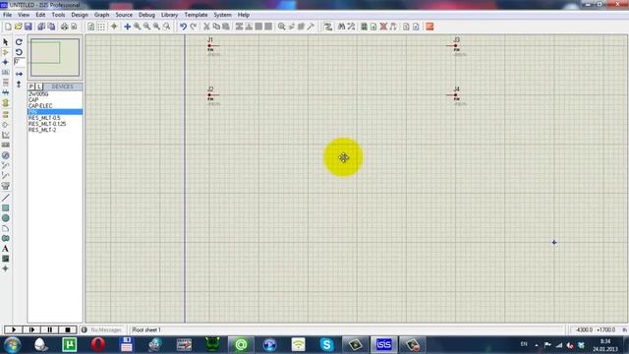The width and height of the screenshot is (629, 354).
Task: Pause the simulation
Action: 50,330
